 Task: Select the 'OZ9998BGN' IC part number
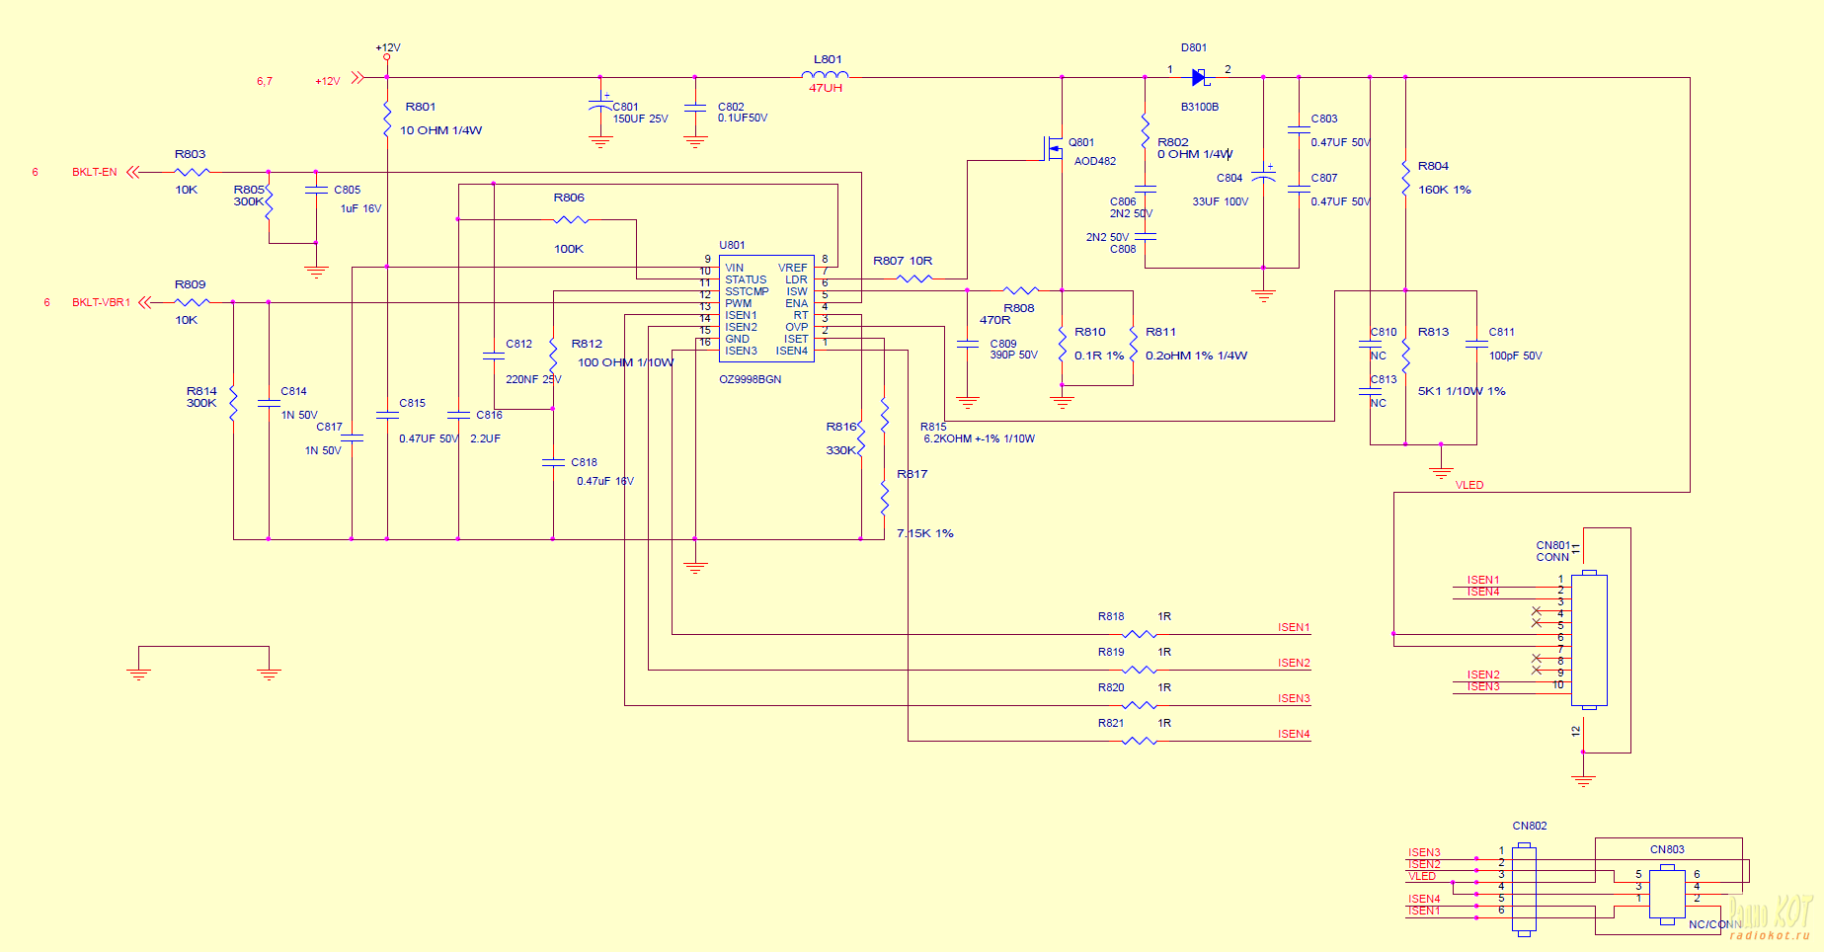pyautogui.click(x=750, y=379)
